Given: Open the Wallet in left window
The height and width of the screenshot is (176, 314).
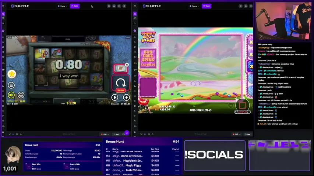Looking at the screenshot, I should [75, 6].
